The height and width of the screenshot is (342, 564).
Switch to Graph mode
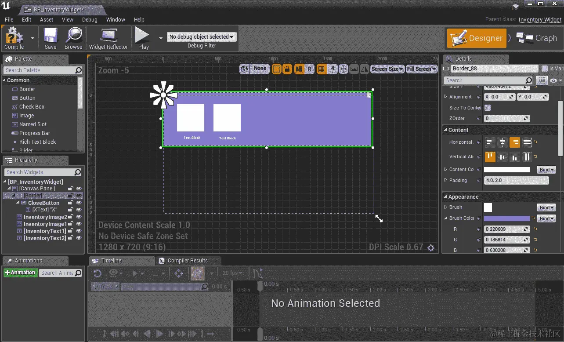(537, 38)
